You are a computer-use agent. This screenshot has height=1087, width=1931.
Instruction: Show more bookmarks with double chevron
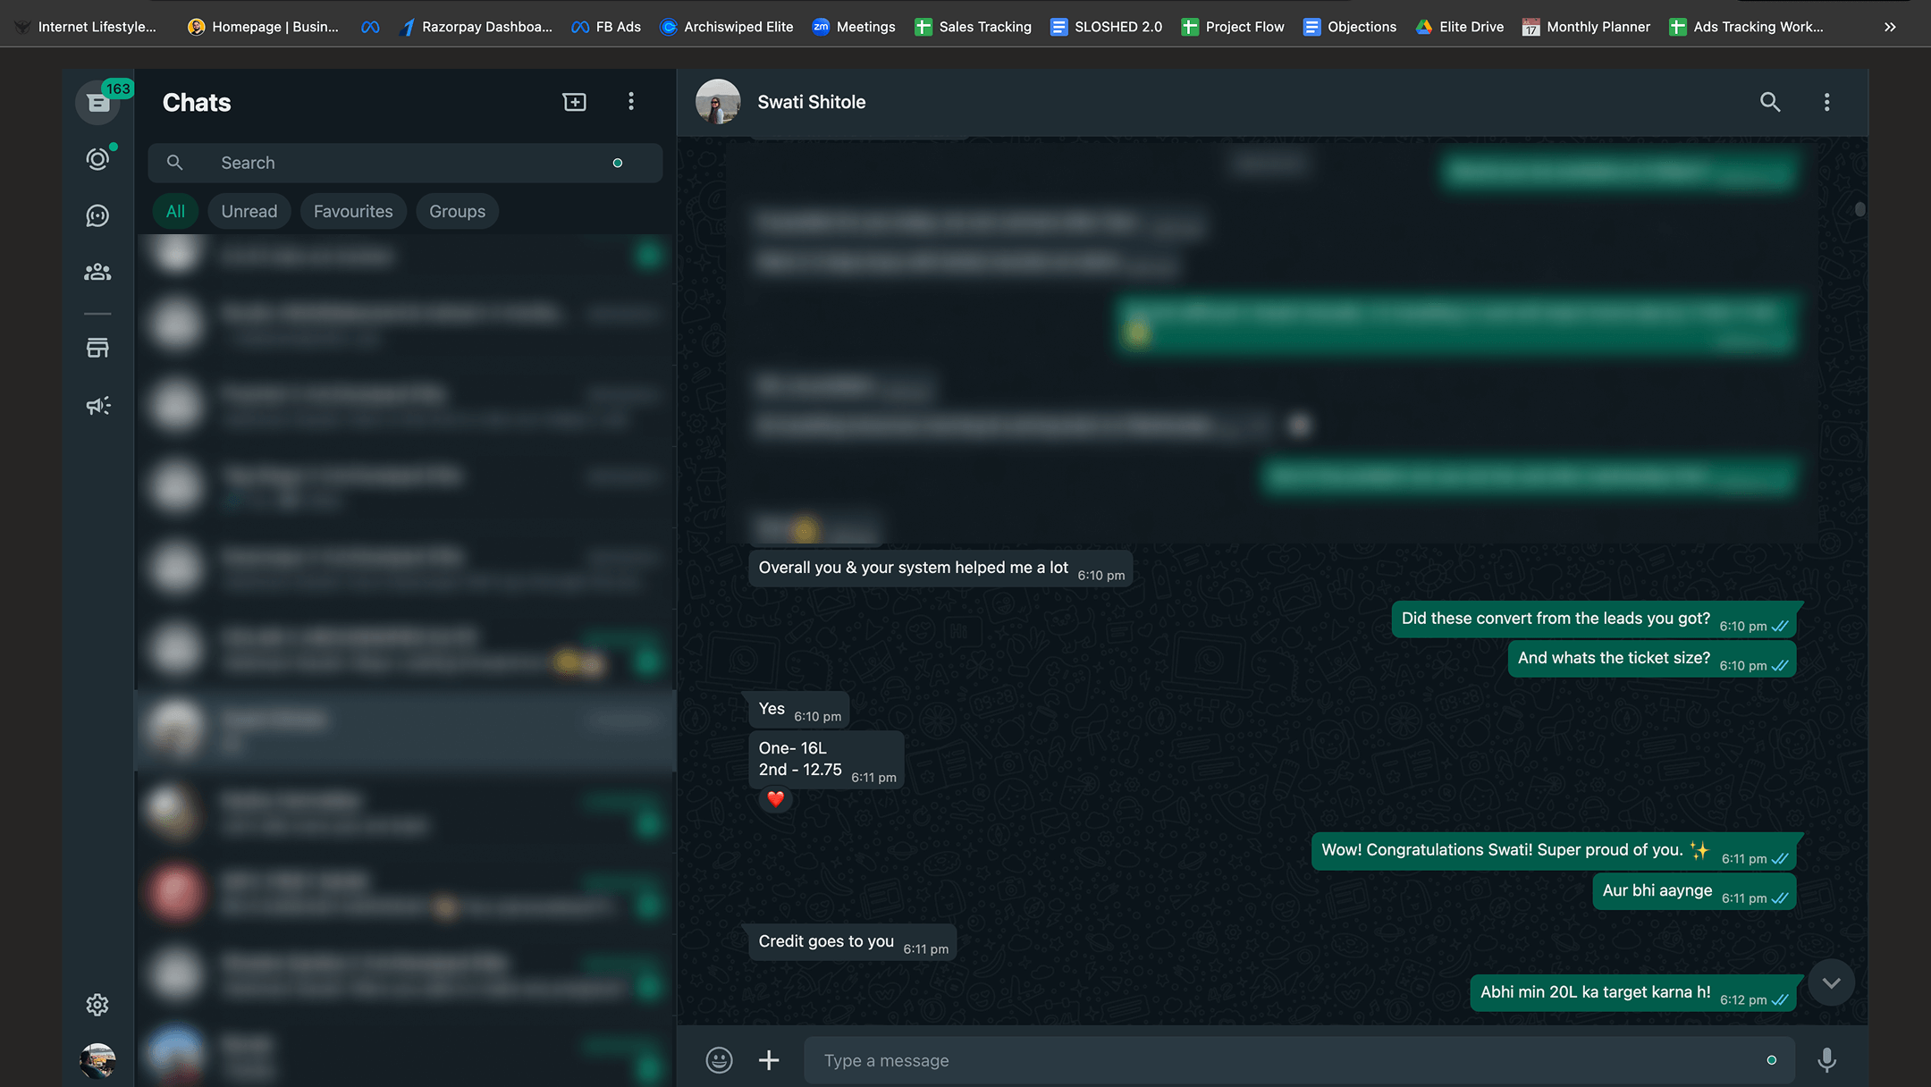(x=1889, y=27)
